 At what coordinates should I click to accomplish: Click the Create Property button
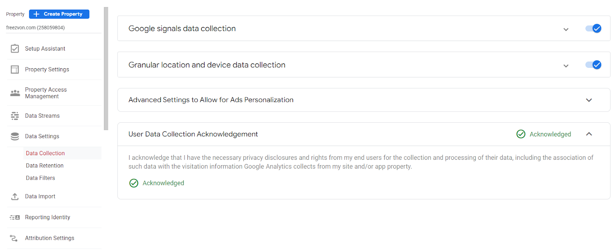pos(59,14)
